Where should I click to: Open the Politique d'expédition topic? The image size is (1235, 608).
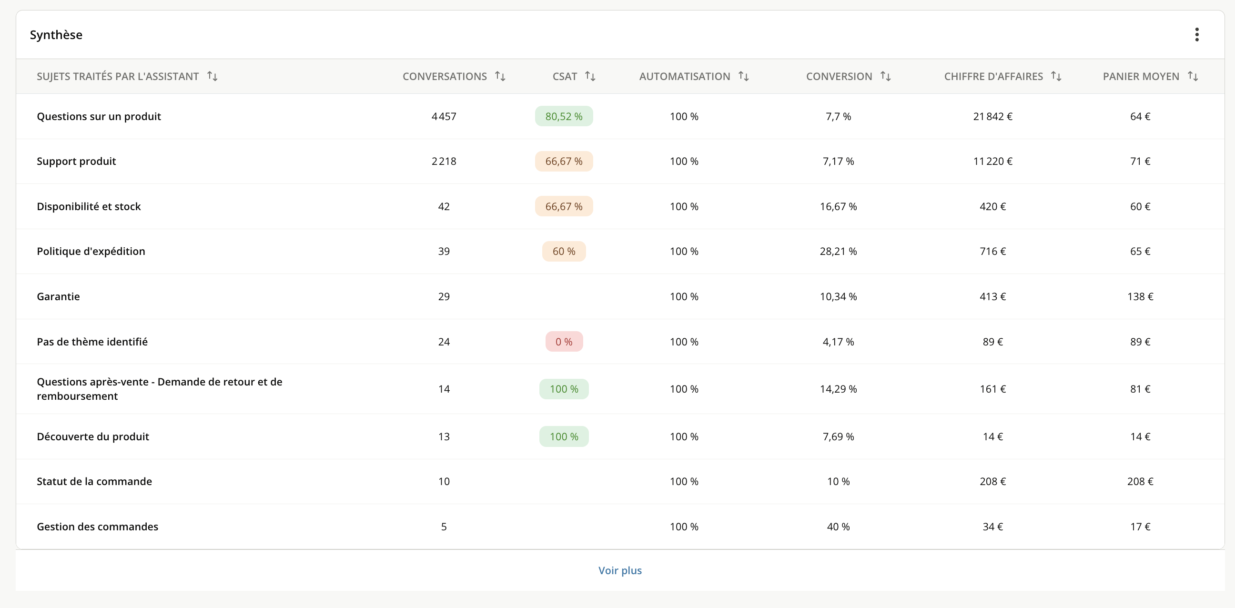[91, 251]
